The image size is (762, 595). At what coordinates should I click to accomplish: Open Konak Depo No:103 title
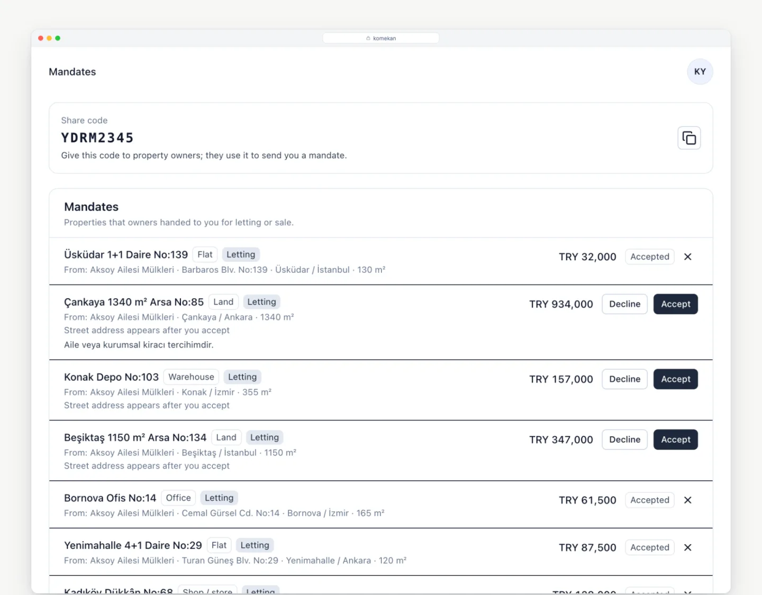tap(111, 377)
